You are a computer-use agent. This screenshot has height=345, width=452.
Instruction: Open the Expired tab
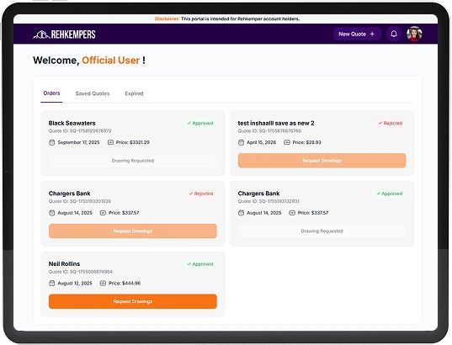[x=134, y=93]
